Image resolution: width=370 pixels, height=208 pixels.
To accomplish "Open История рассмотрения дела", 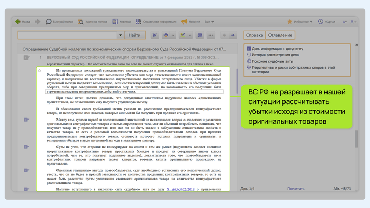I will pos(275,54).
